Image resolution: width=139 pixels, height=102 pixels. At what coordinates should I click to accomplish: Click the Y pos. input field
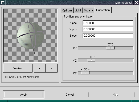(x=108, y=29)
